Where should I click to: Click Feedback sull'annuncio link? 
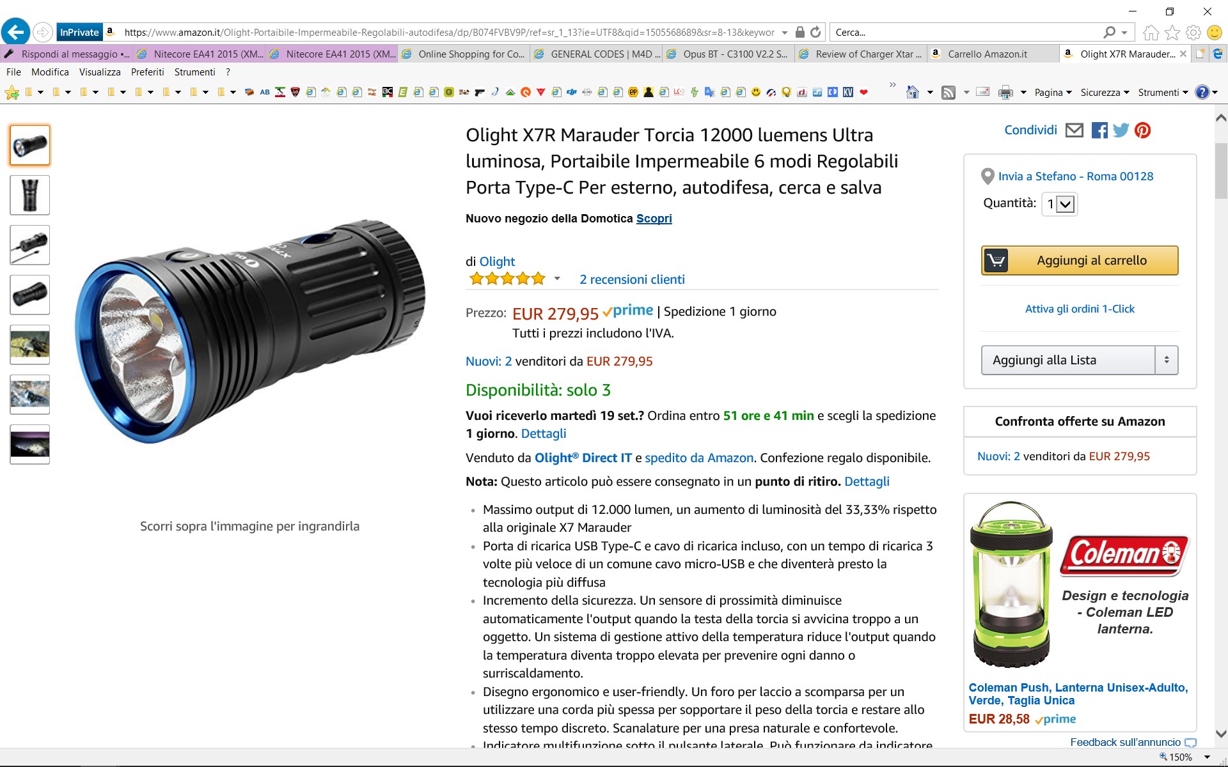(x=1125, y=742)
